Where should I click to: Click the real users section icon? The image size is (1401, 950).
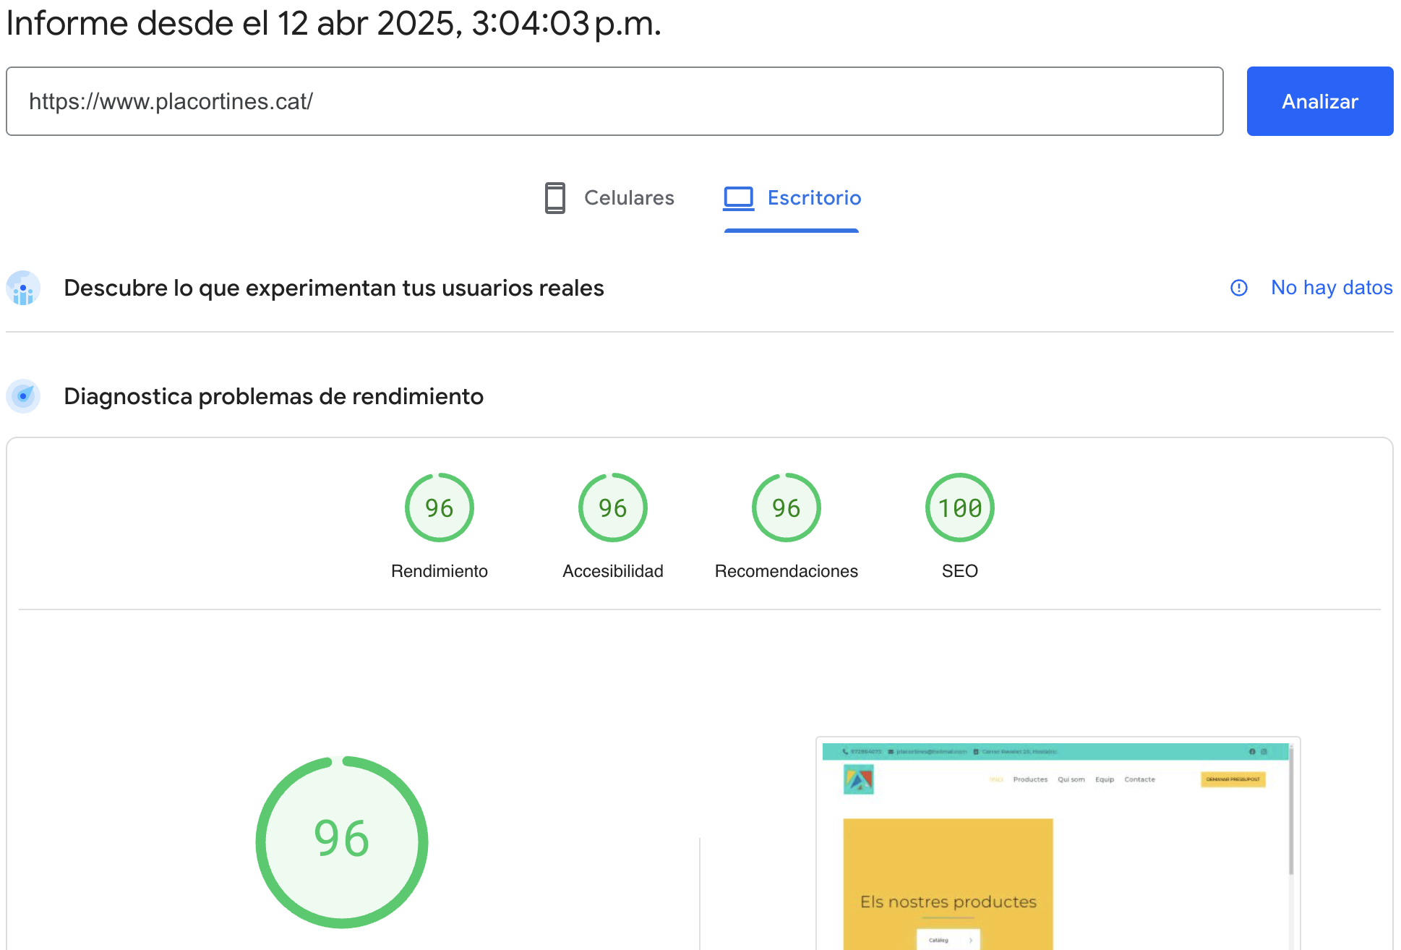click(x=23, y=288)
